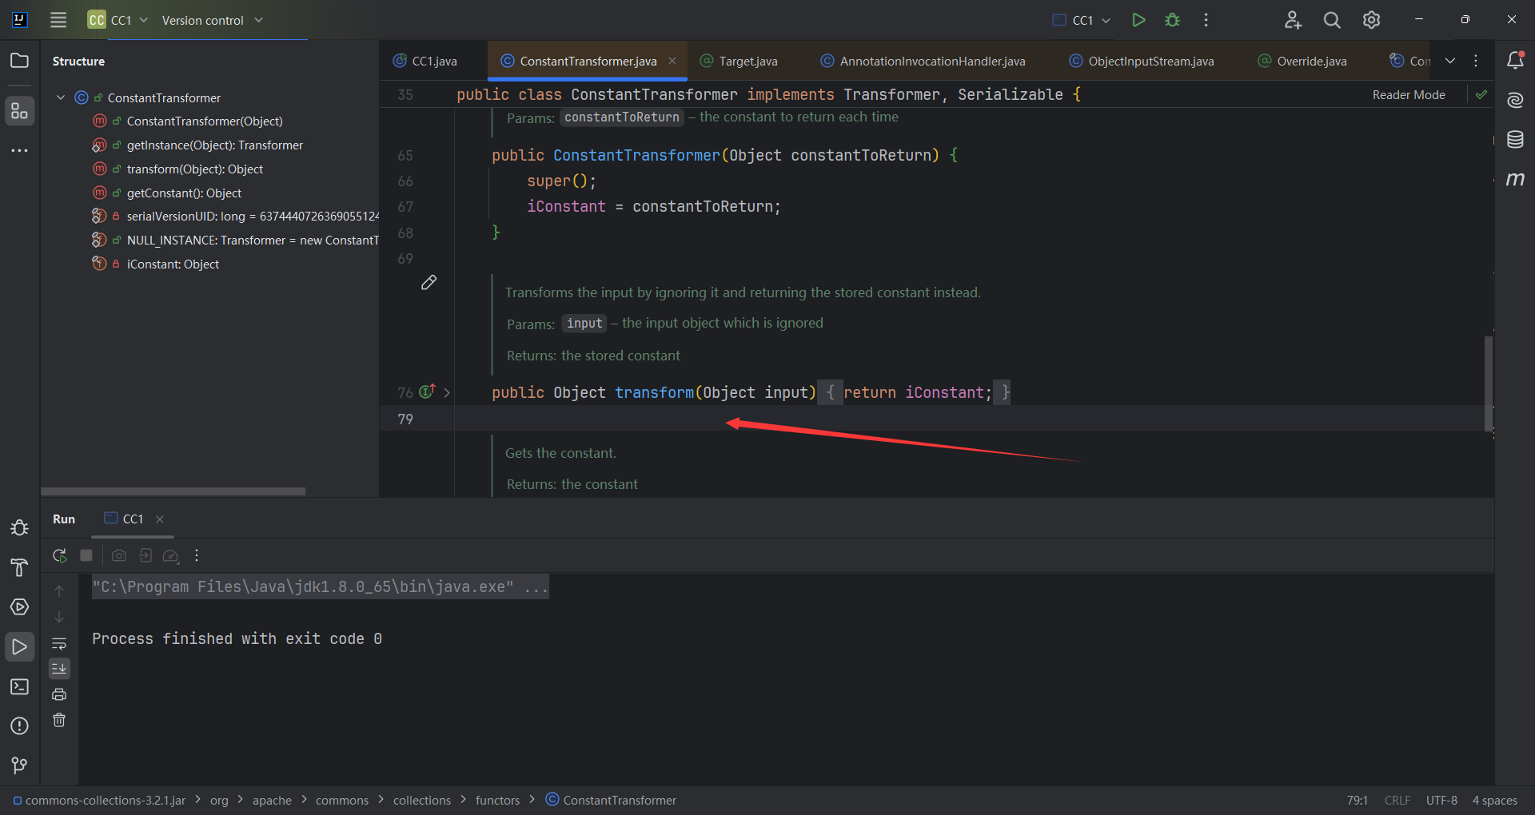Open the Run tool window sidebar button
The height and width of the screenshot is (815, 1535).
pyautogui.click(x=19, y=646)
